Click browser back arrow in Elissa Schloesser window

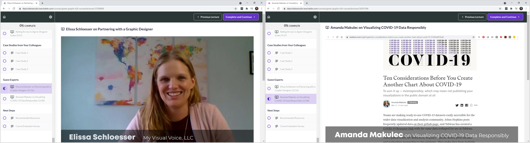tap(4, 9)
